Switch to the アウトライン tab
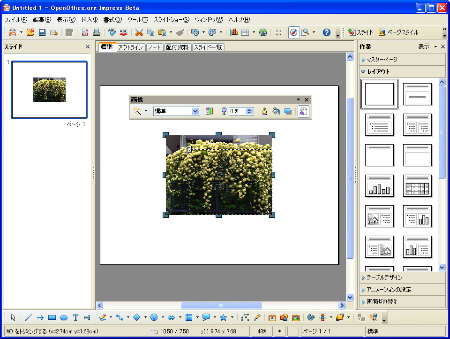450x339 pixels. (131, 47)
